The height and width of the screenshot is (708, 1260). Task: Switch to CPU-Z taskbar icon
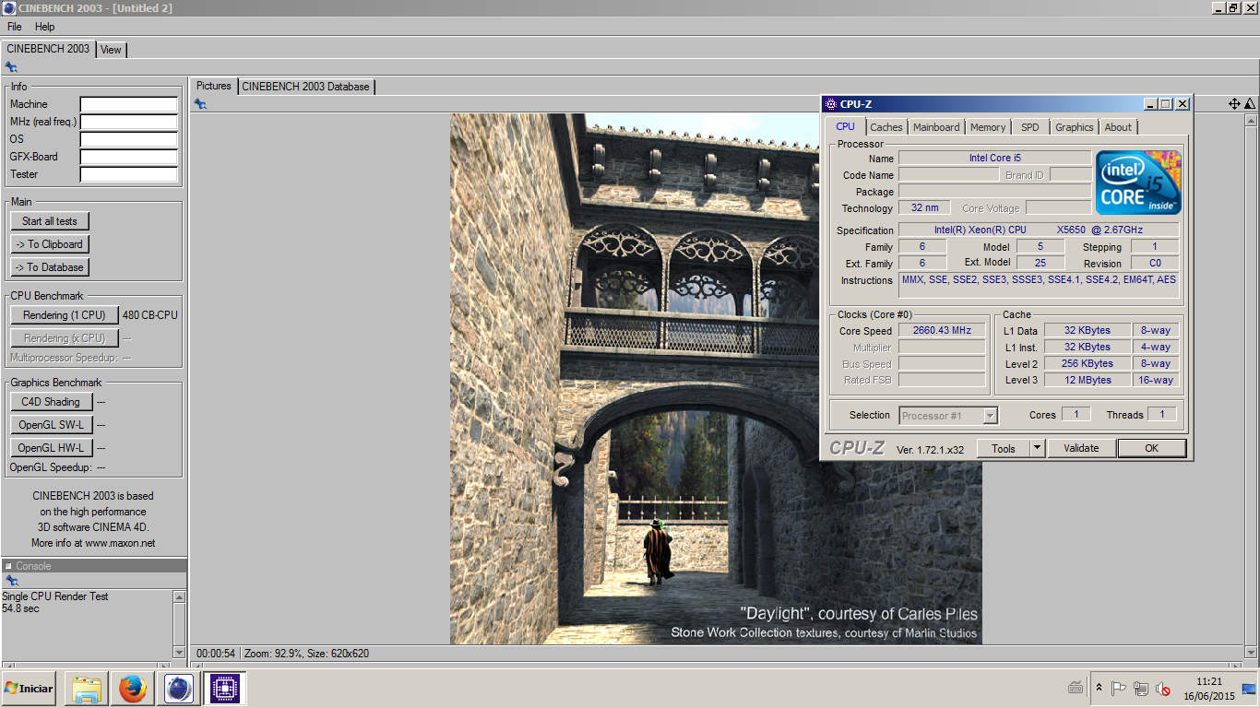(226, 689)
